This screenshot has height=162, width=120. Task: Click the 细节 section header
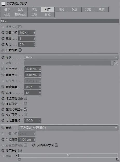tap(60, 21)
